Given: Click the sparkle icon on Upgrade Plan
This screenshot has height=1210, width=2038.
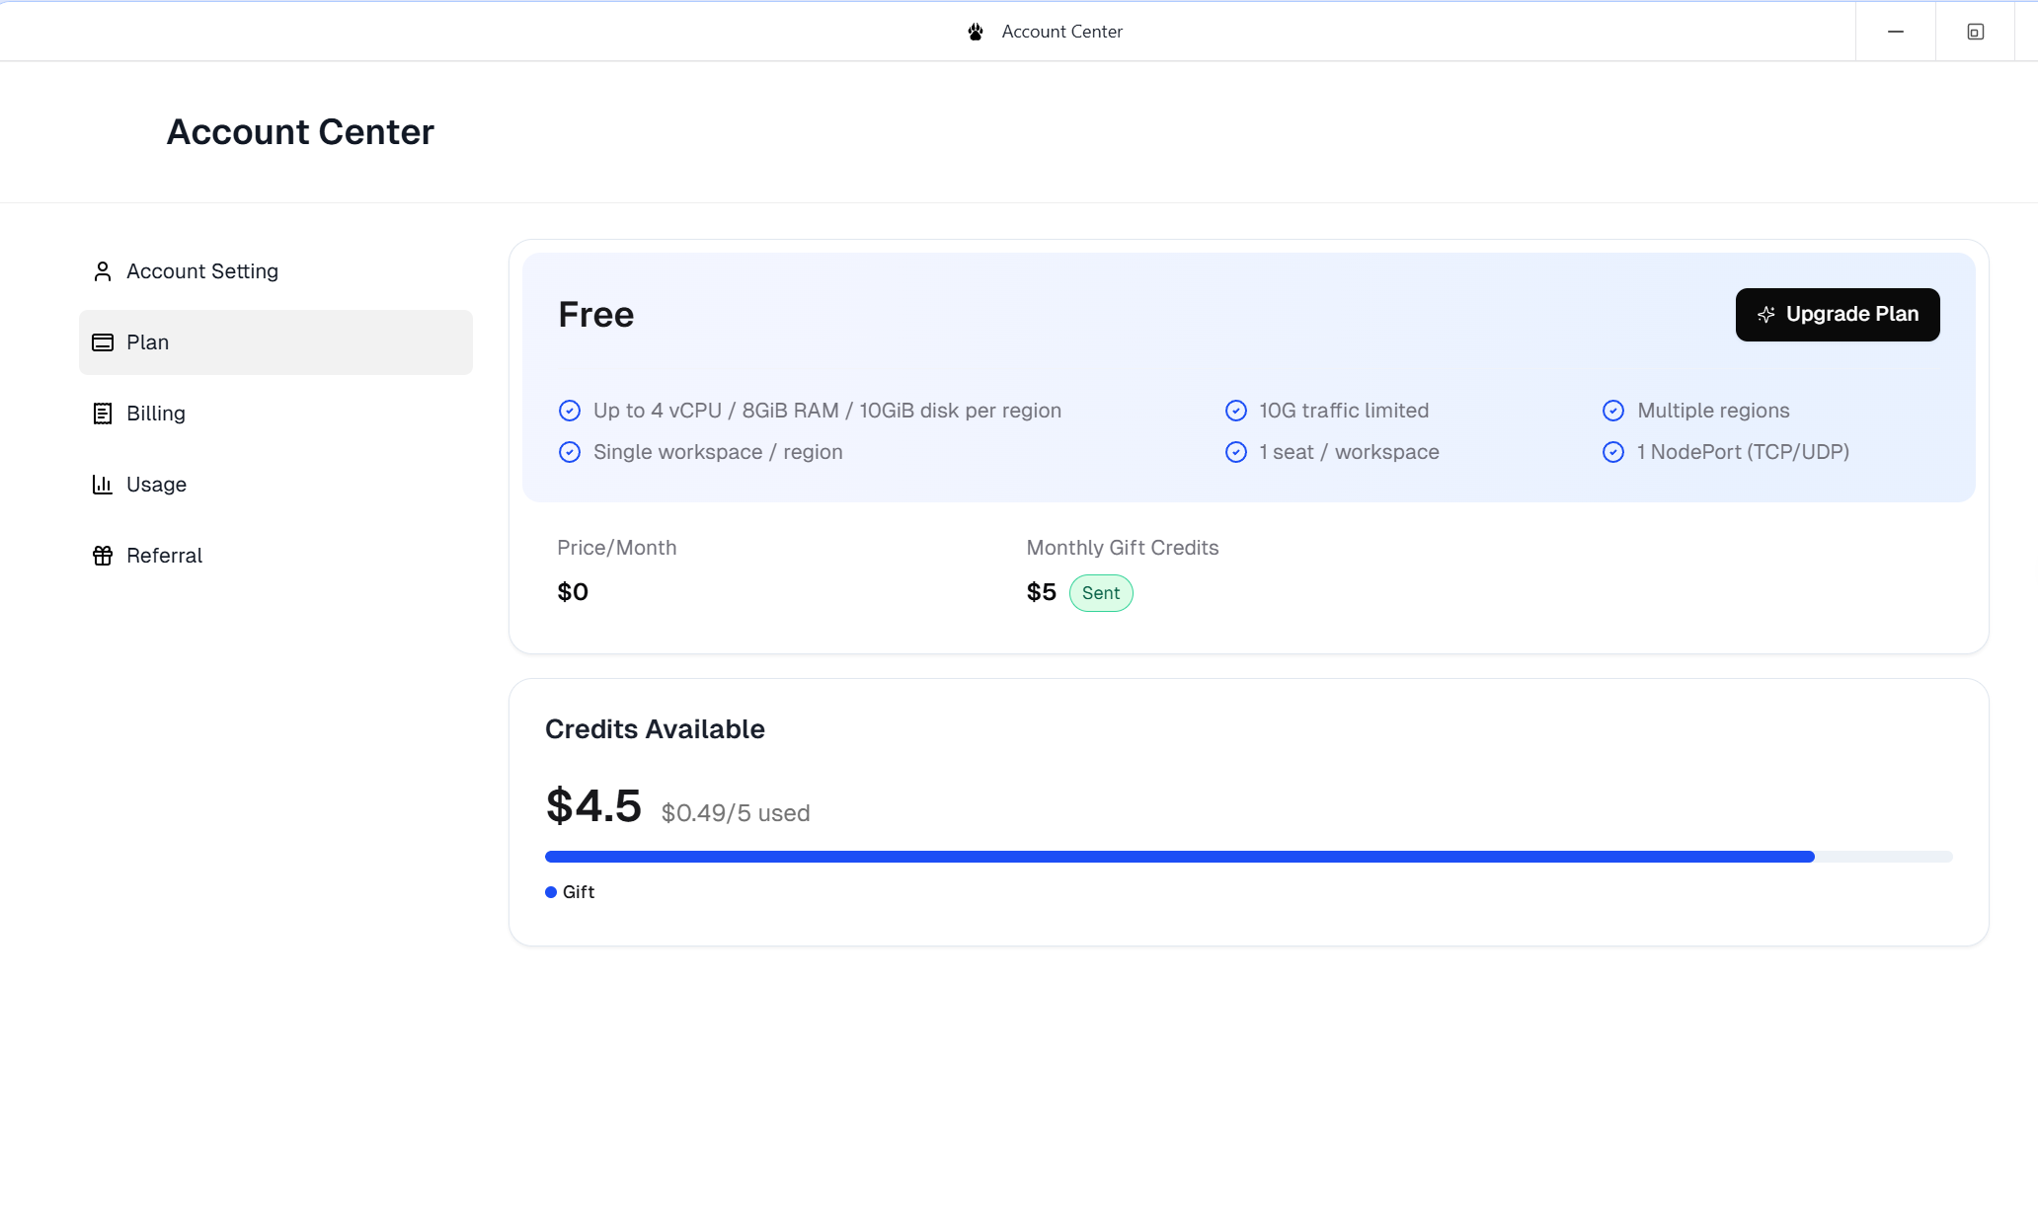Looking at the screenshot, I should 1766,315.
